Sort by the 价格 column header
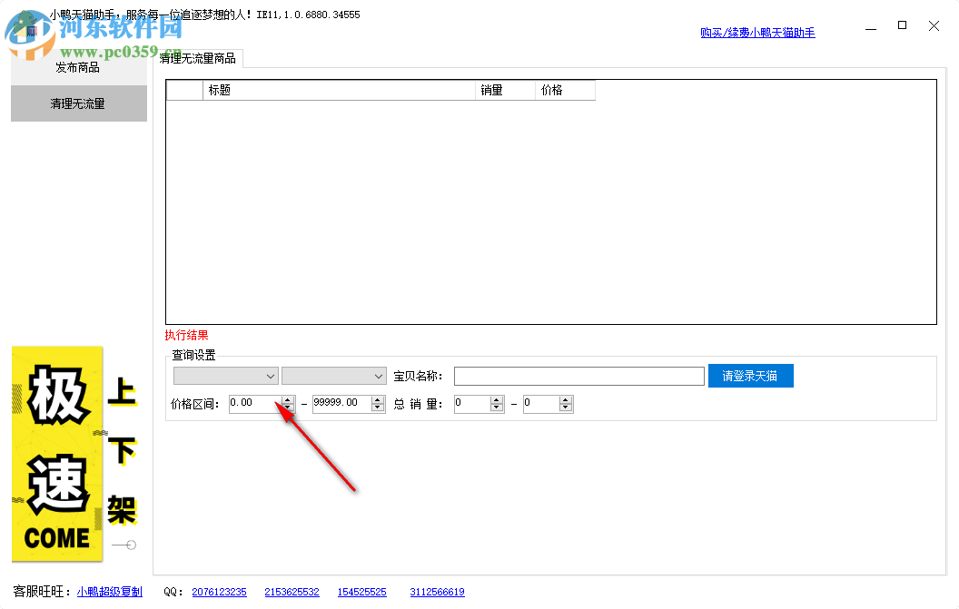 click(565, 91)
